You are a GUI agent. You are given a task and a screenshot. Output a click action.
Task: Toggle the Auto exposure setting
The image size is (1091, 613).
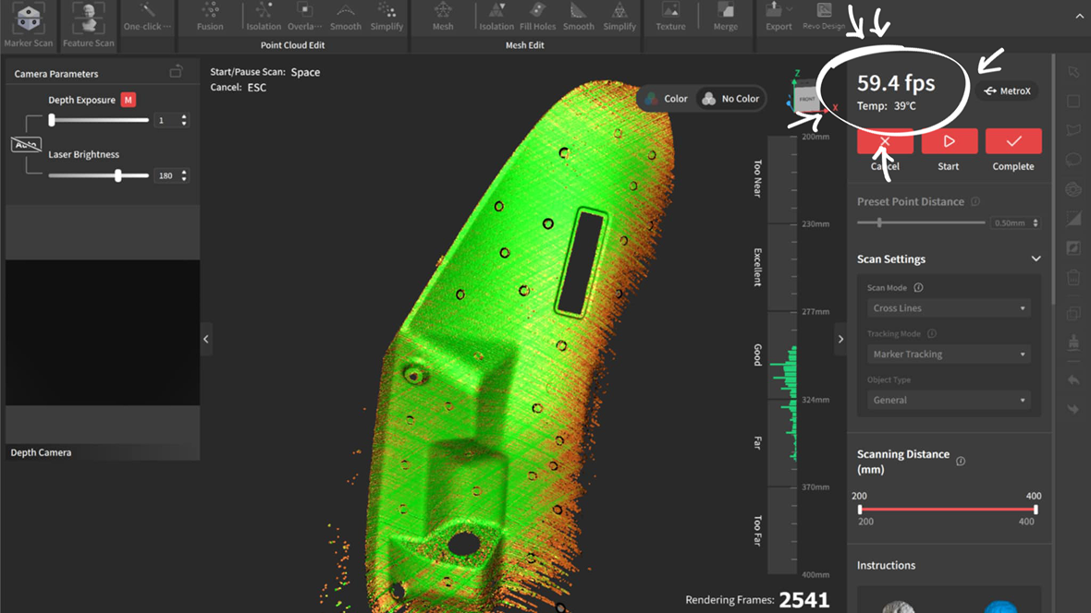[26, 144]
